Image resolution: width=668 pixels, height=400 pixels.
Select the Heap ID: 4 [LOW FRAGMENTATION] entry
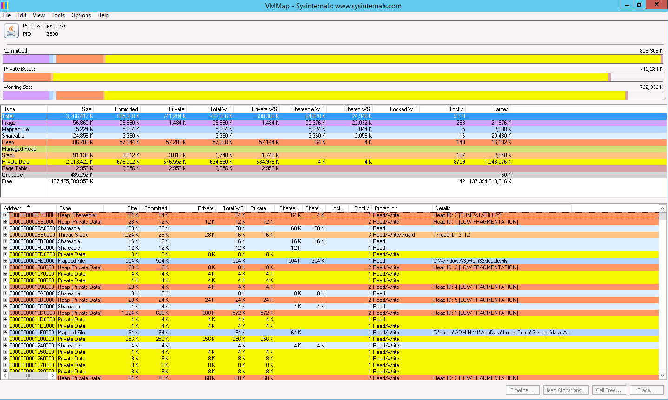476,287
